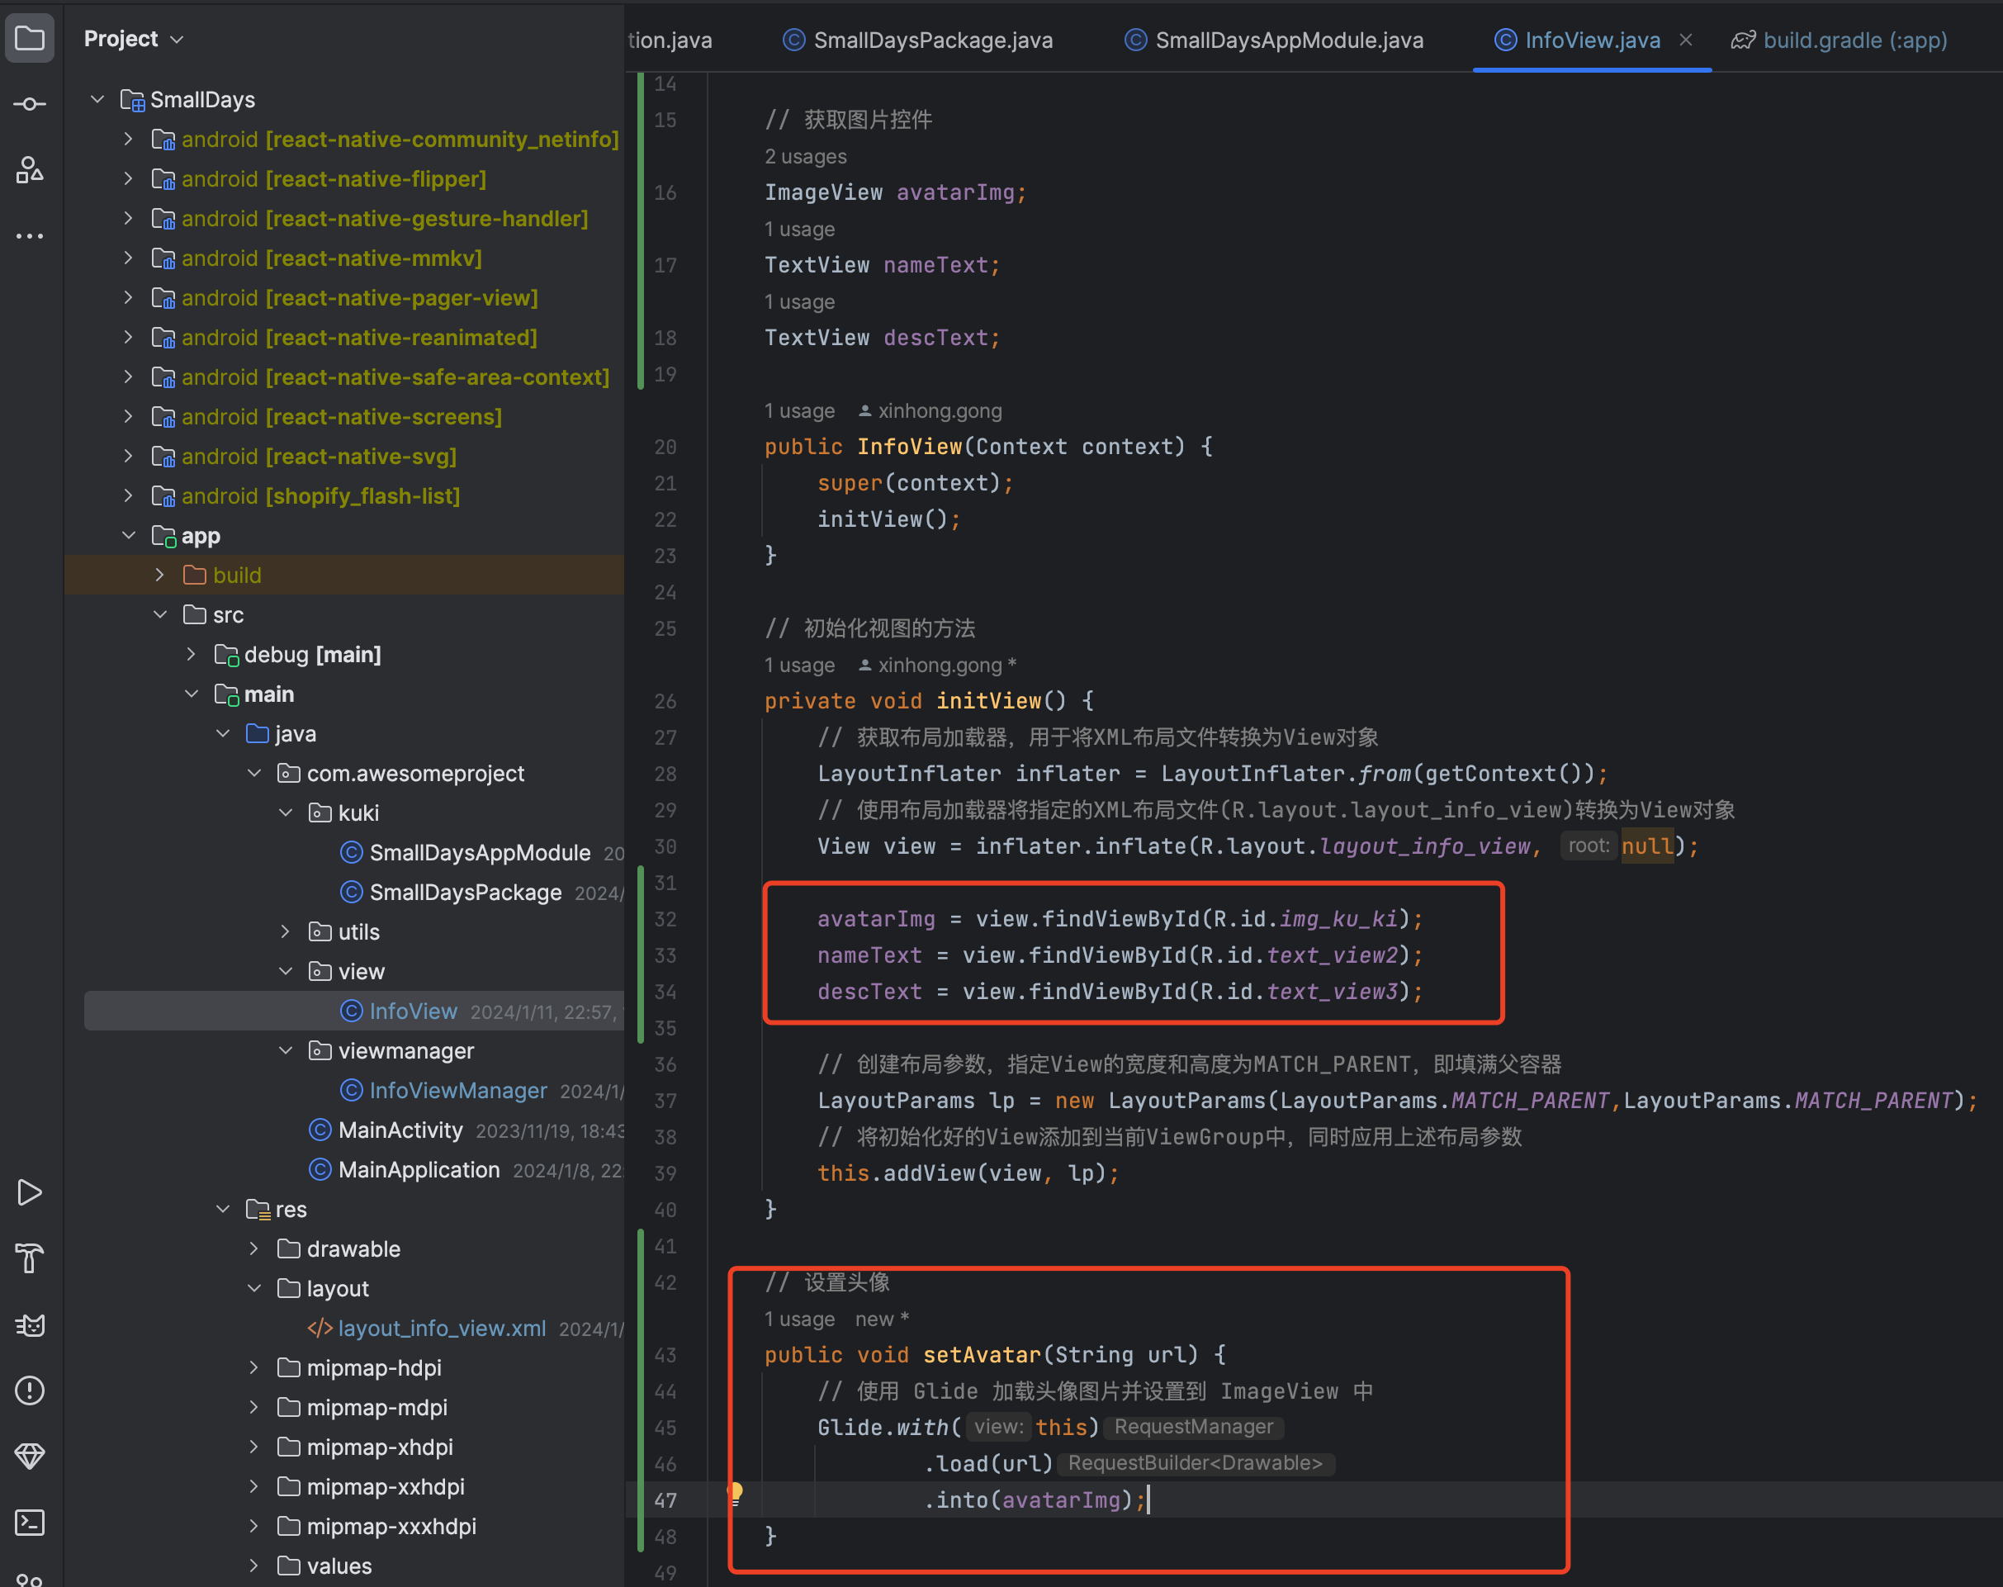
Task: Open the App Quality Insights gem icon
Action: pyautogui.click(x=30, y=1456)
